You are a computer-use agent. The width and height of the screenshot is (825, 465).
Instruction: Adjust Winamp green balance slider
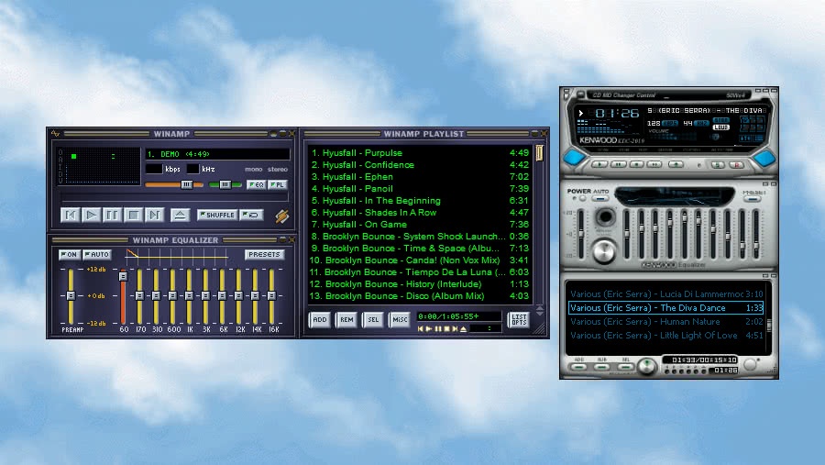click(x=225, y=185)
